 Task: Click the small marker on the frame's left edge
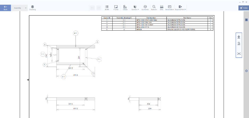point(28,80)
